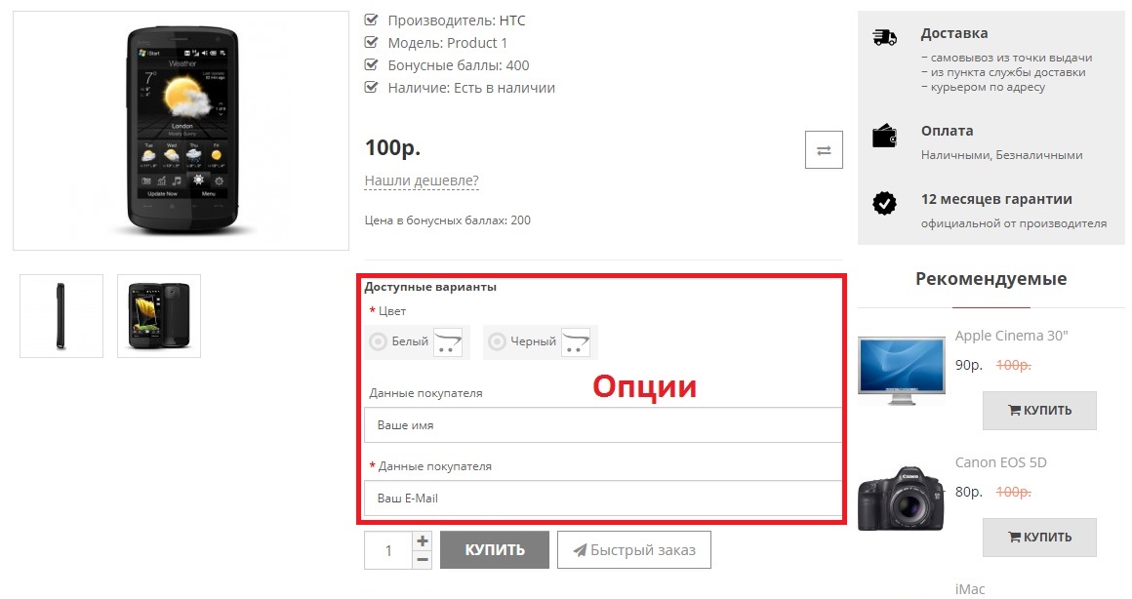The height and width of the screenshot is (599, 1132).
Task: Click the payment wallet icon
Action: pos(884,136)
